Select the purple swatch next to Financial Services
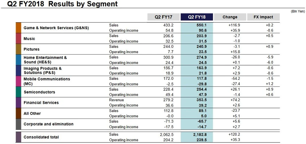The width and height of the screenshot is (306, 144). pyautogui.click(x=18, y=103)
